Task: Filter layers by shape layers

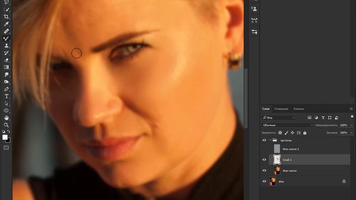Action: 330,118
